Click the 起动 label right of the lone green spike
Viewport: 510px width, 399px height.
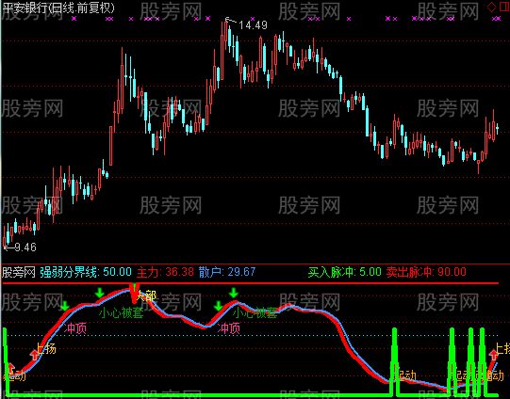click(406, 376)
